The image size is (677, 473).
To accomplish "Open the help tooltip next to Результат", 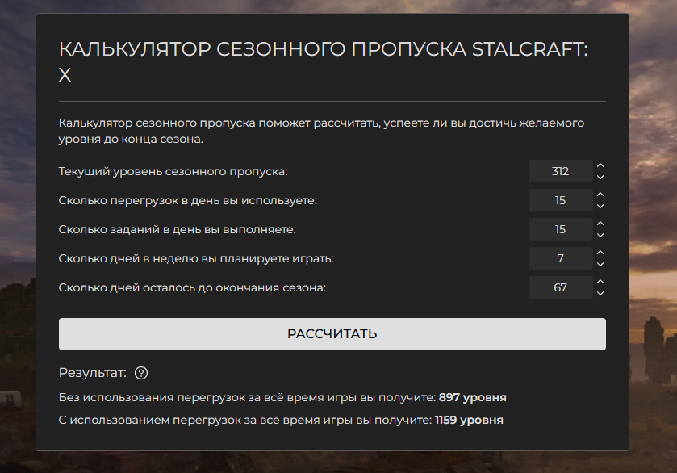I will tap(143, 373).
